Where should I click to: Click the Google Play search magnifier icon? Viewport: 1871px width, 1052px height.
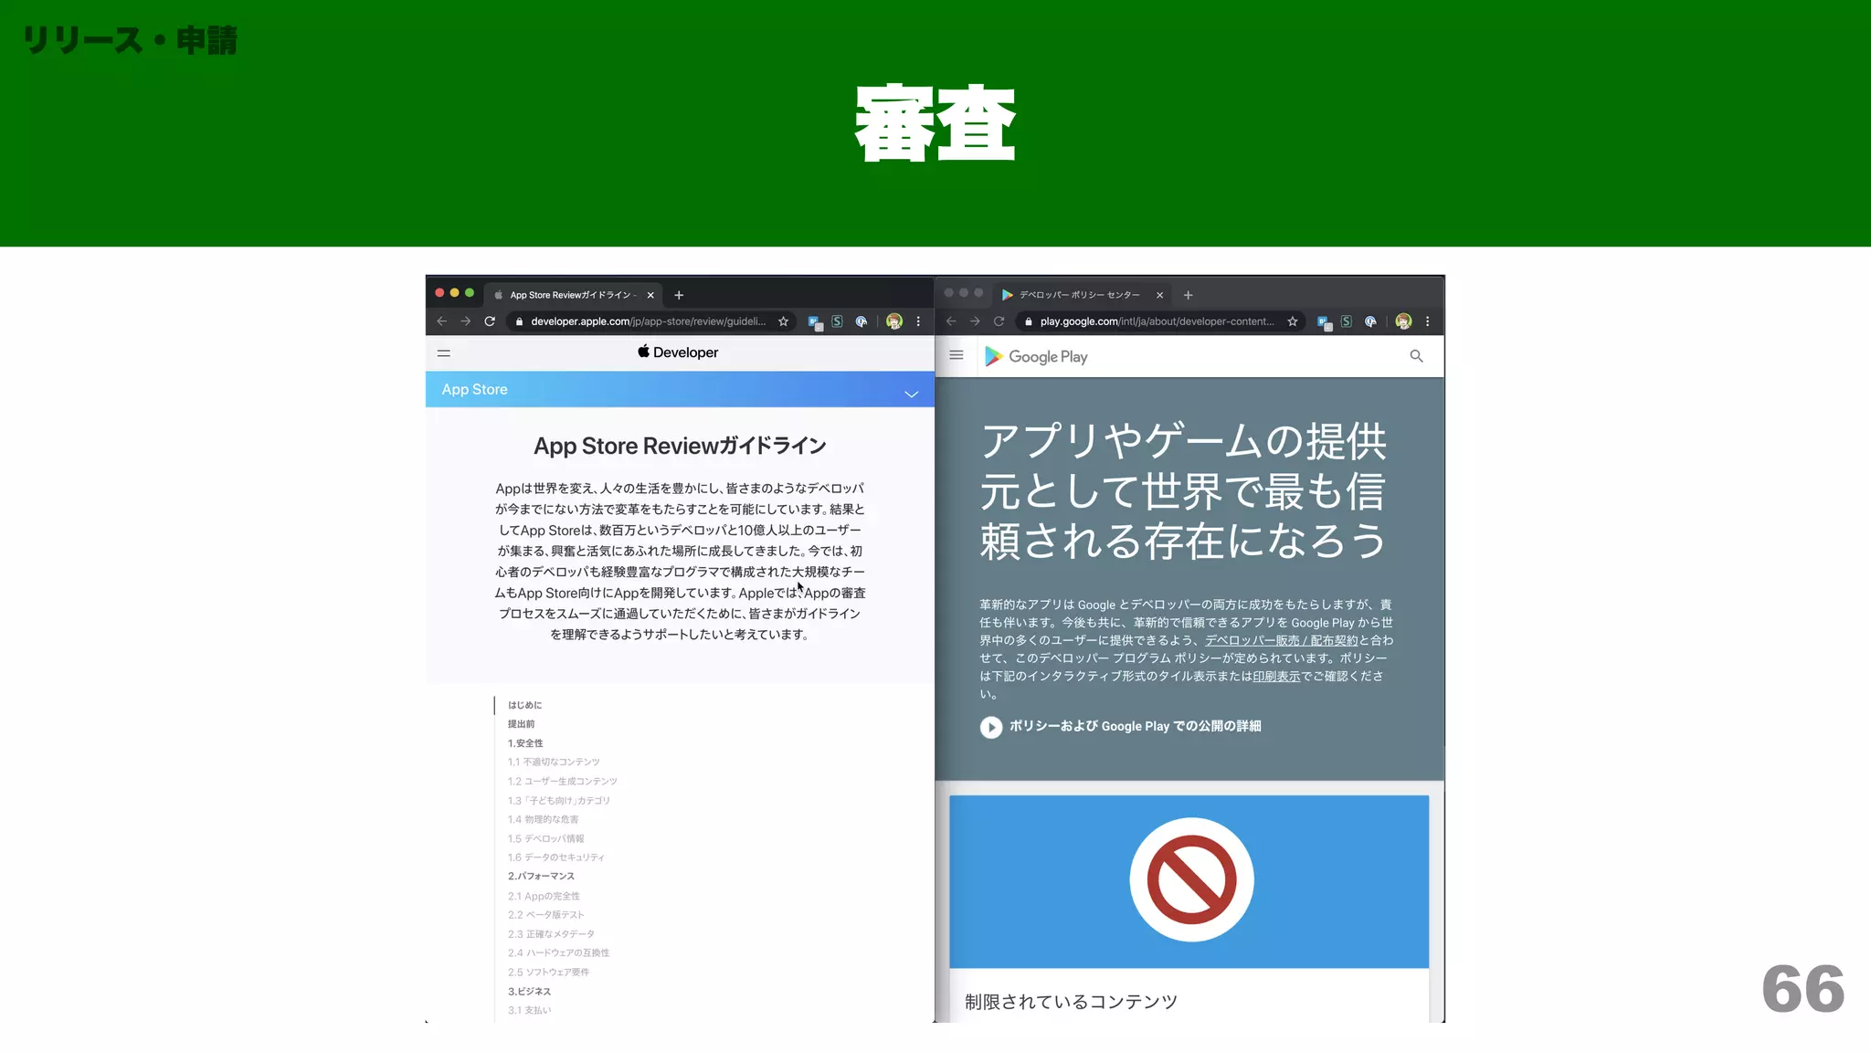pos(1416,357)
